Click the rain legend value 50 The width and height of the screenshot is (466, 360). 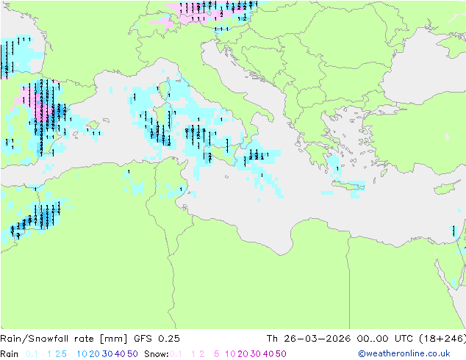[132, 354]
